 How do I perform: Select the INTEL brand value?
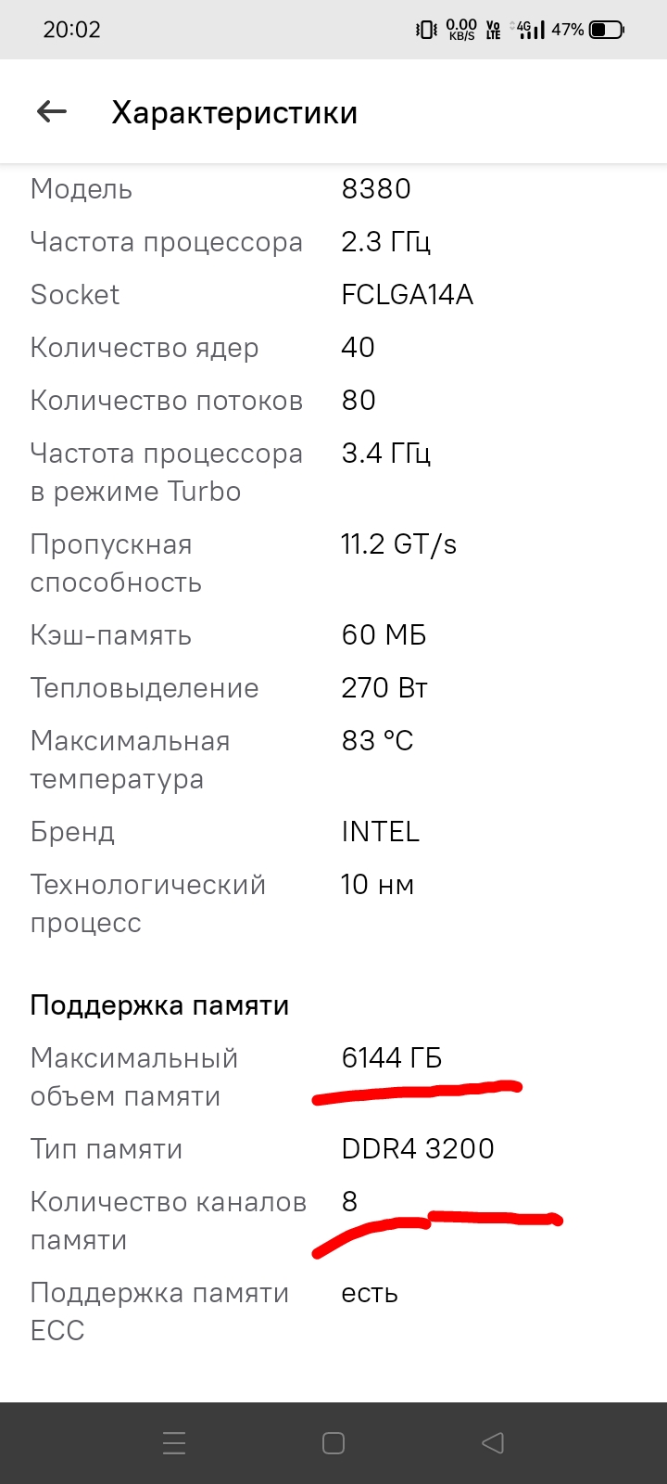pyautogui.click(x=380, y=832)
